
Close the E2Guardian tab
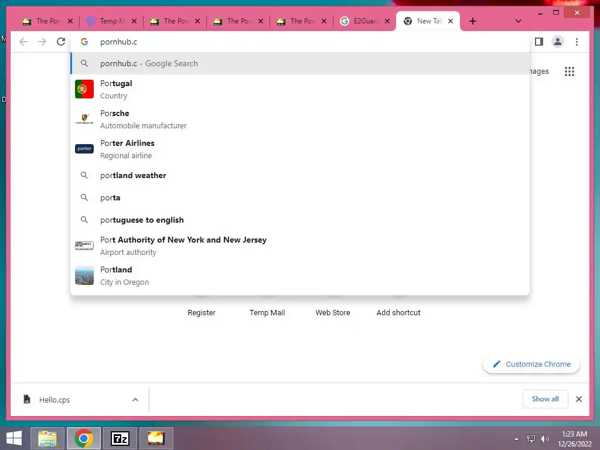pyautogui.click(x=387, y=21)
